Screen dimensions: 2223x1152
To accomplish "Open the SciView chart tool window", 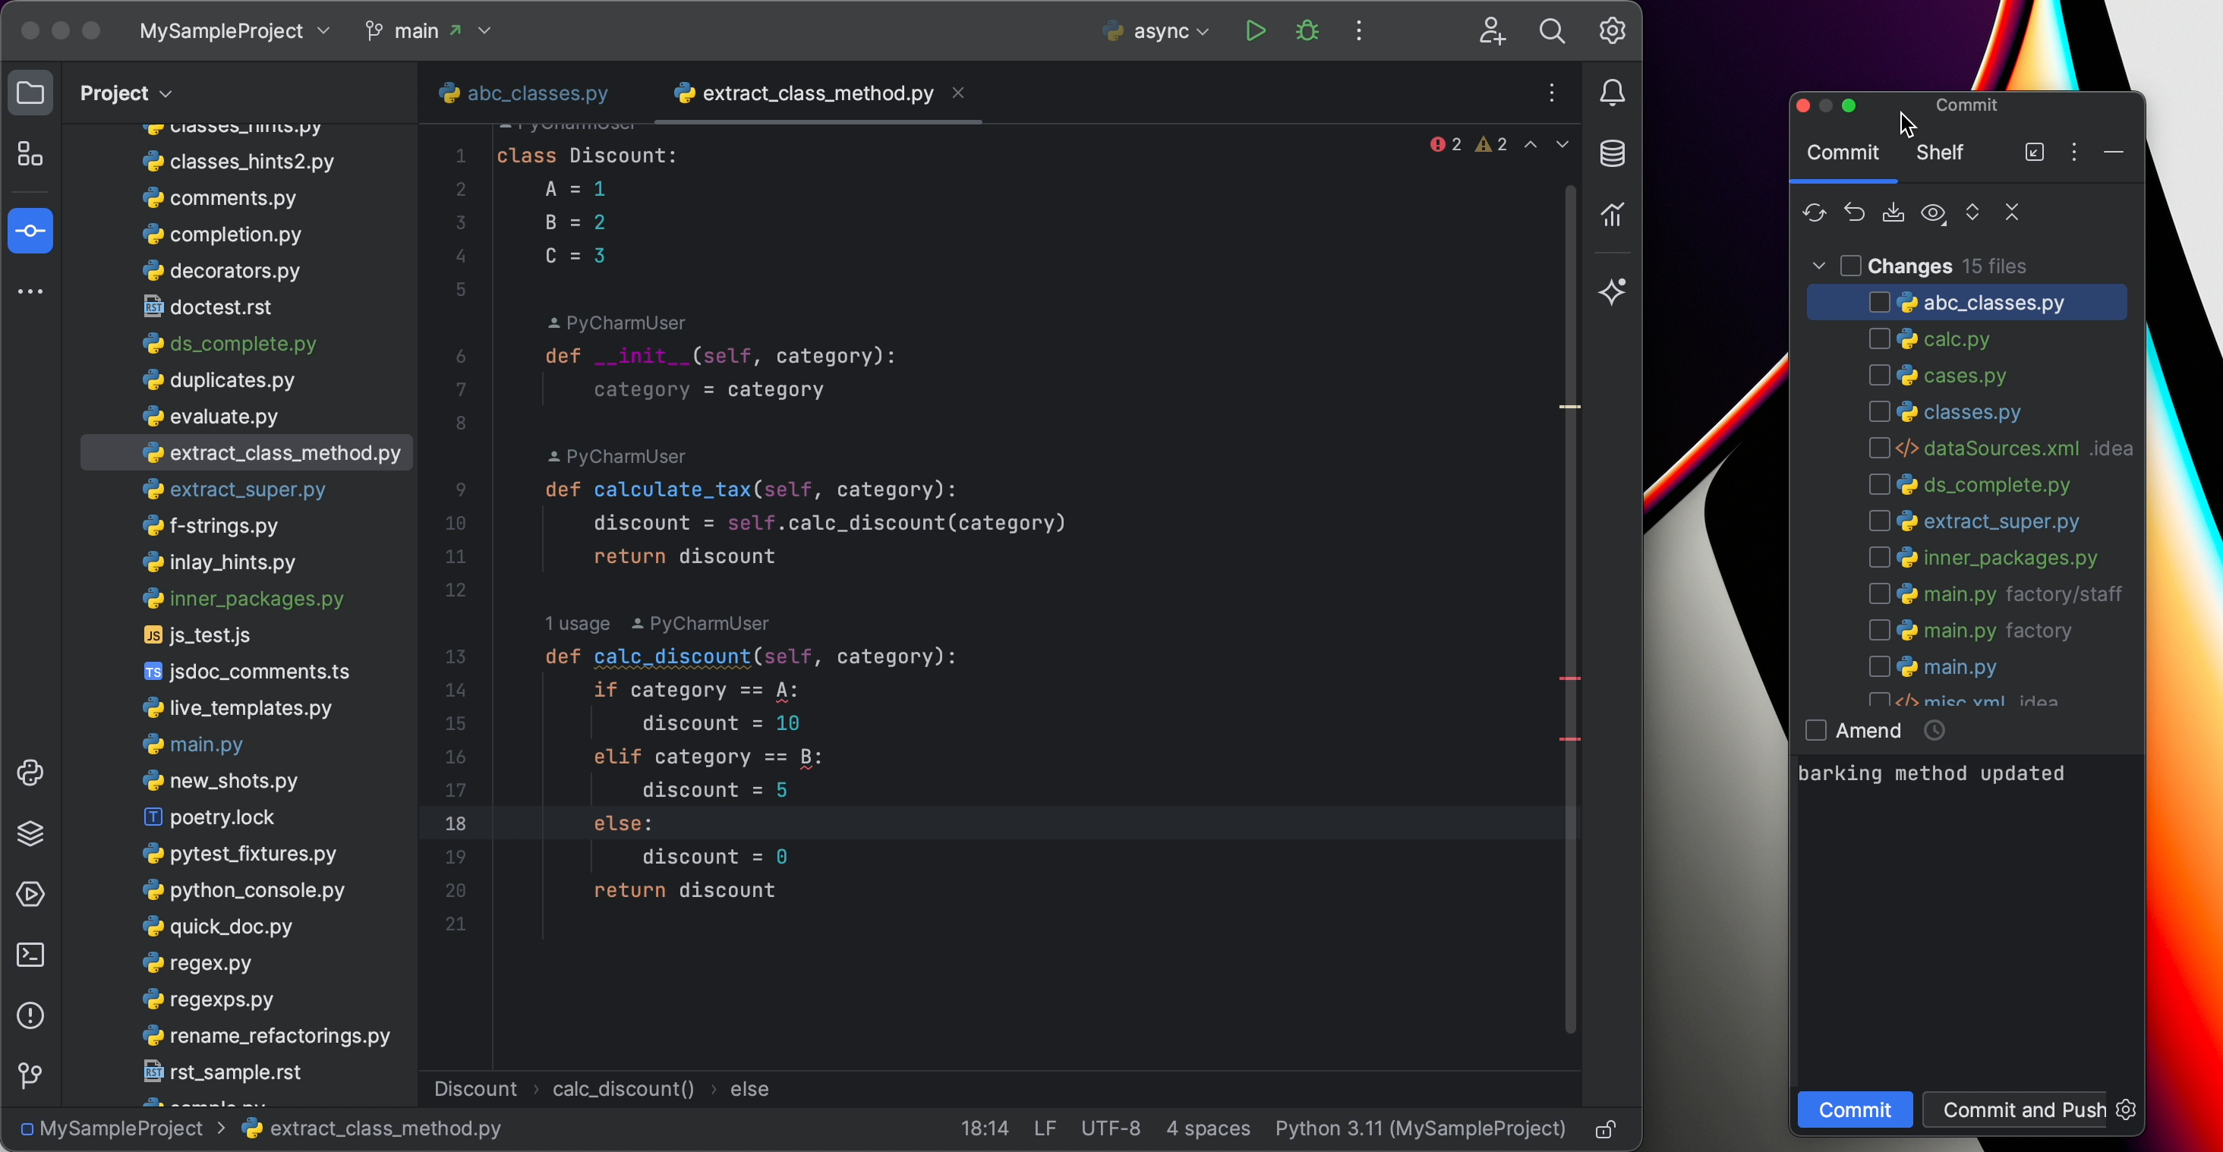I will pos(1613,215).
